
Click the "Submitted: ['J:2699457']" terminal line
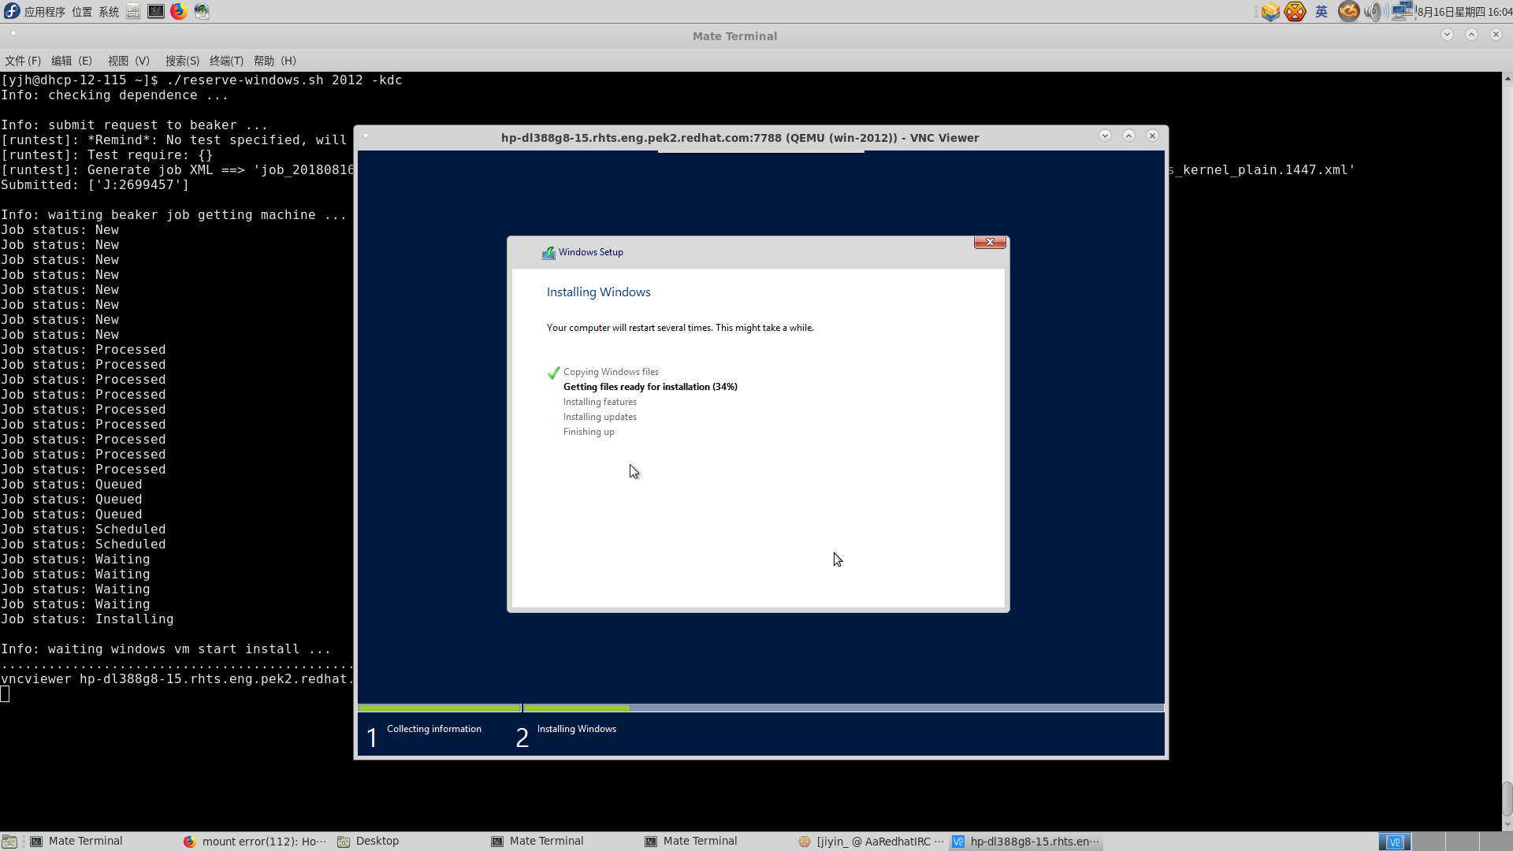click(95, 185)
